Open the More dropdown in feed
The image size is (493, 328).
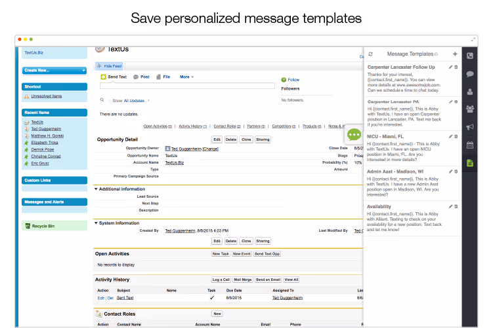[x=186, y=77]
